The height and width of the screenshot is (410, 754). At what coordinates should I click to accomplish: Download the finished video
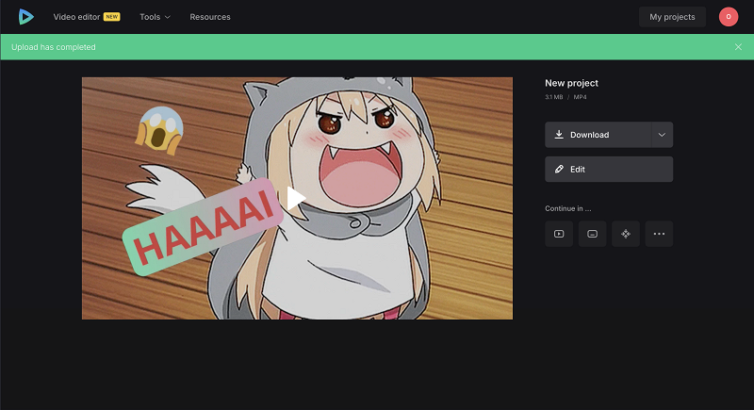(x=598, y=135)
